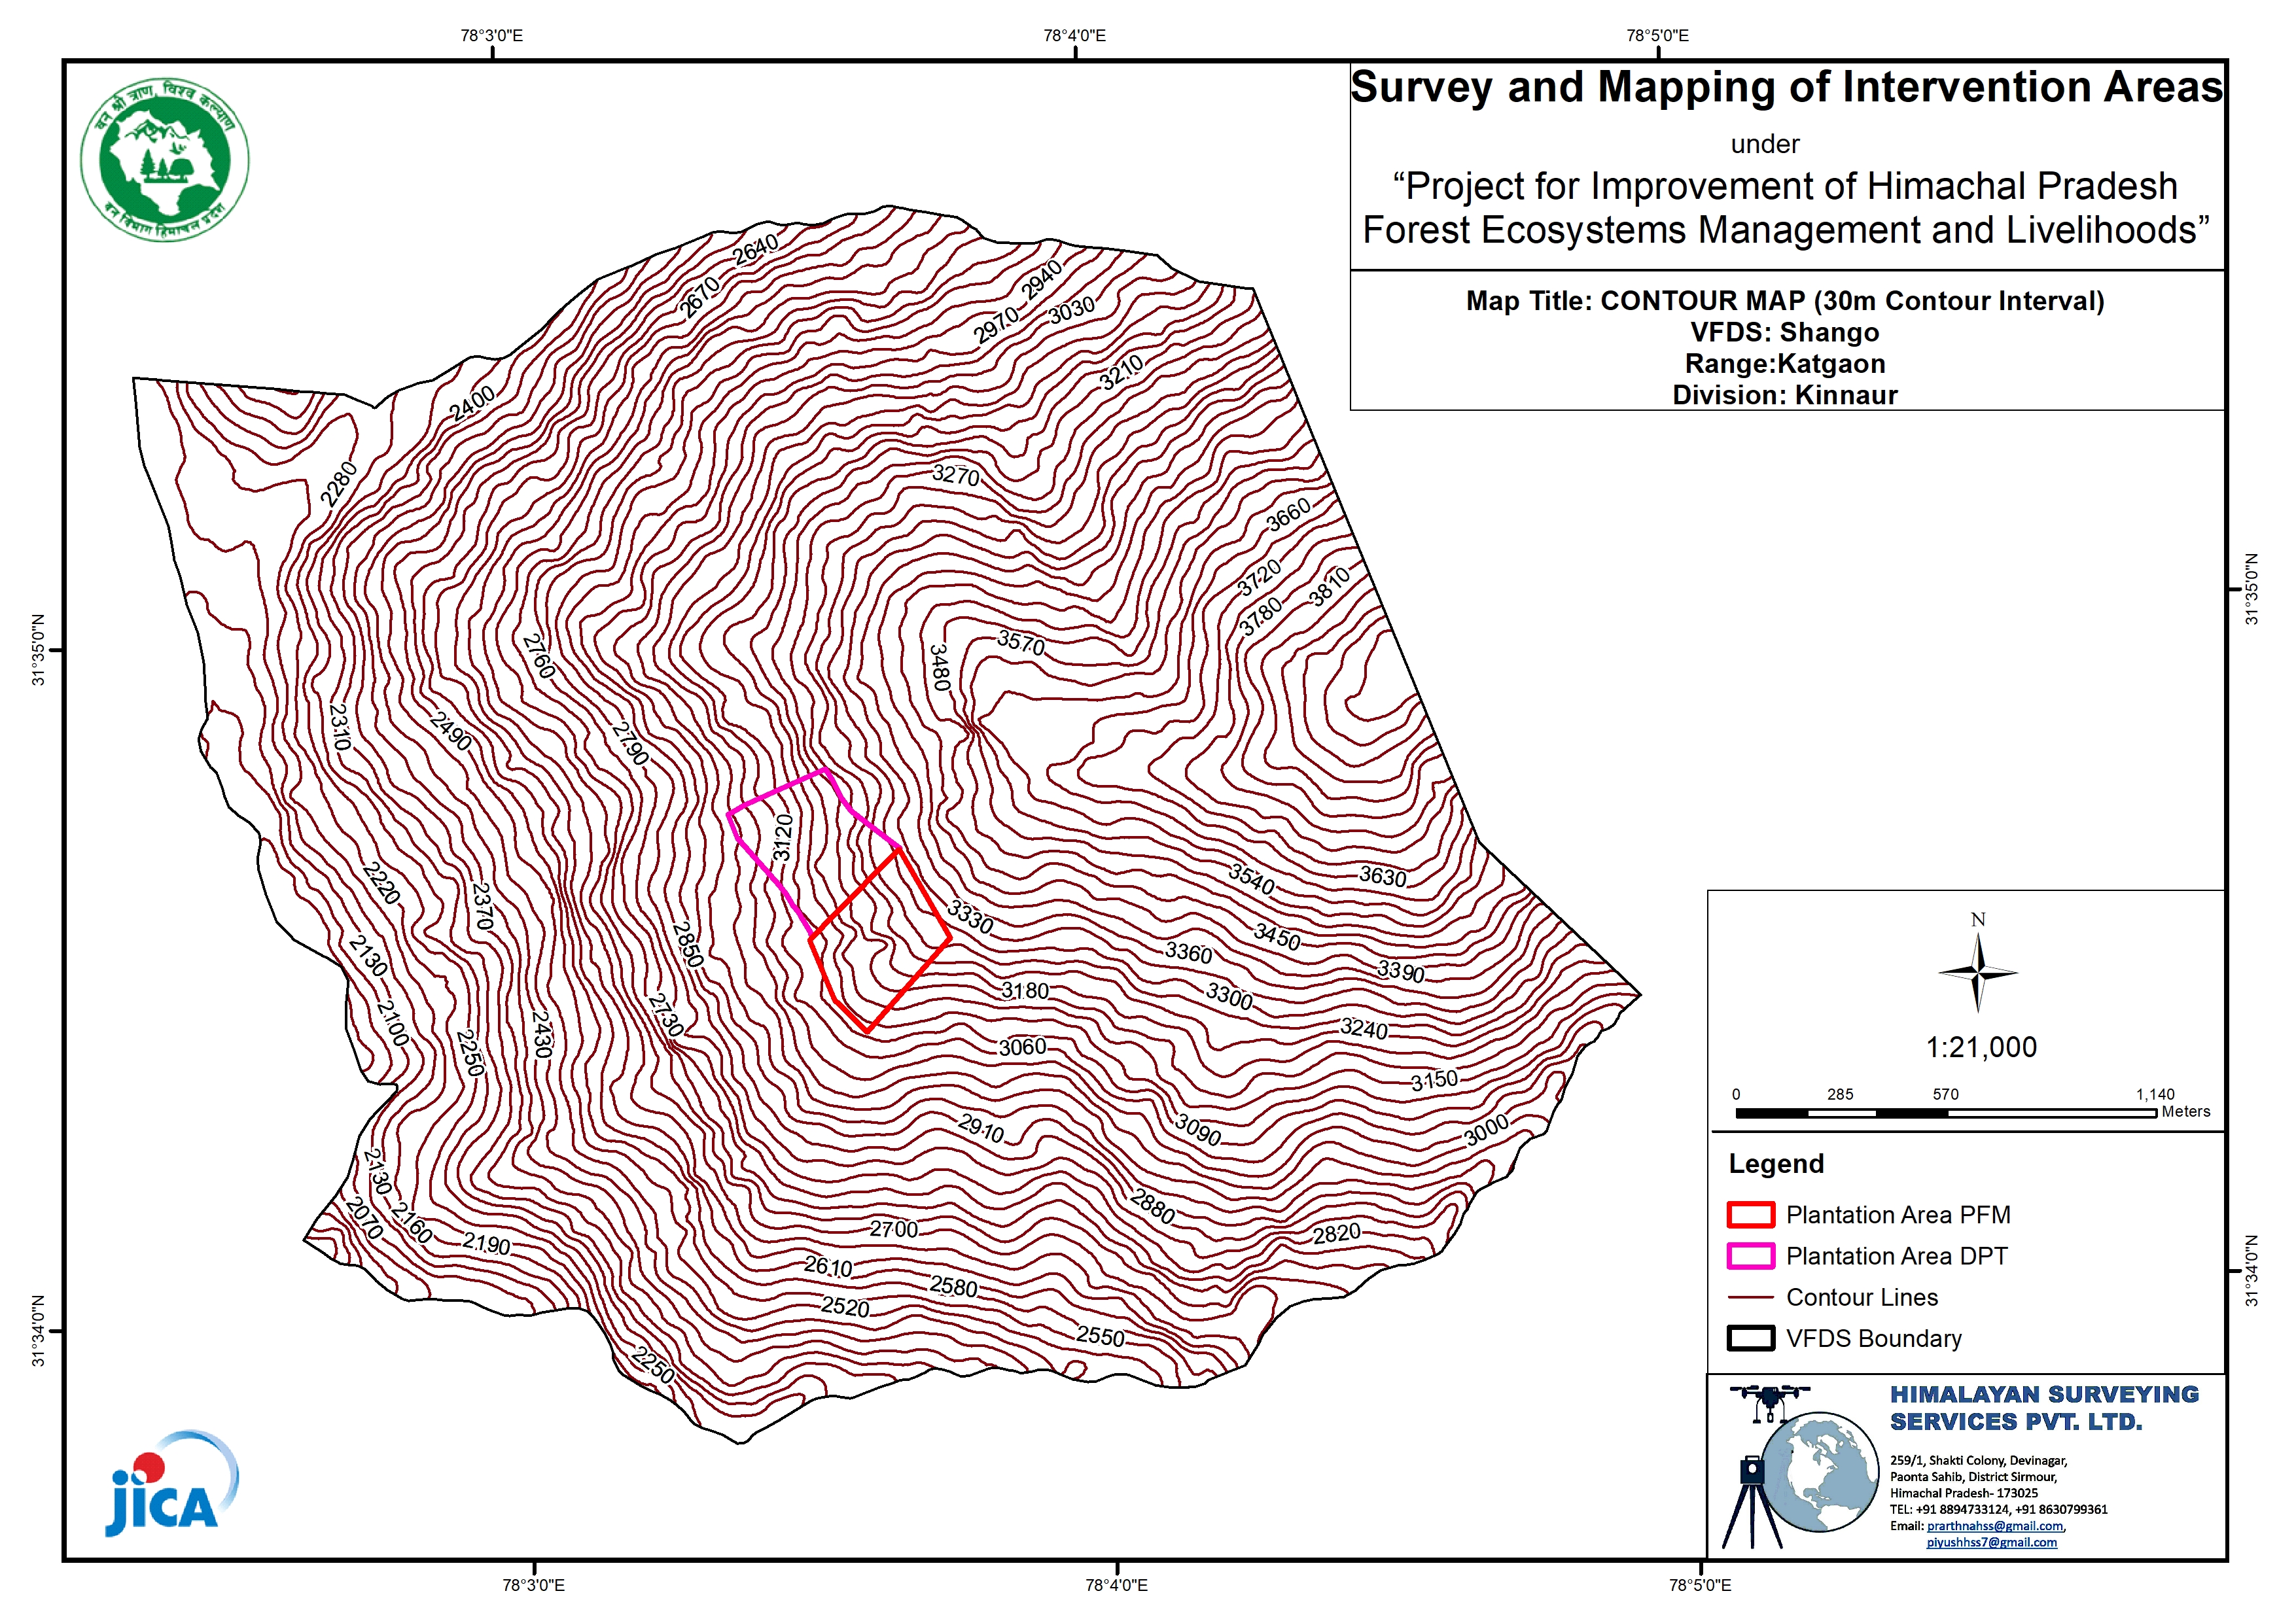
Task: Click the 3660 contour label
Action: [1288, 515]
